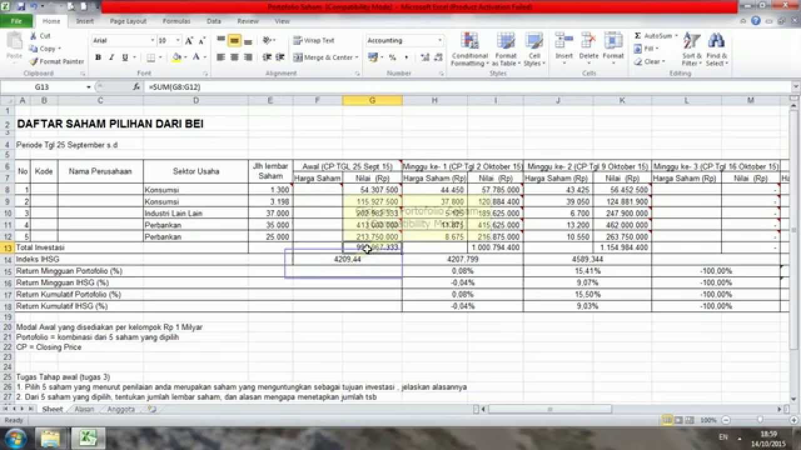Click the Increase Decimal icon

(425, 57)
